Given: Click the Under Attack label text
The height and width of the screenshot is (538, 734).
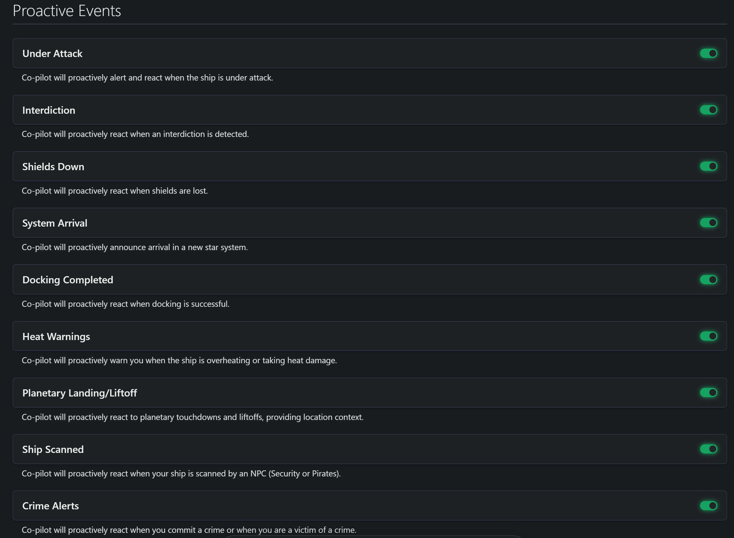Looking at the screenshot, I should point(52,53).
